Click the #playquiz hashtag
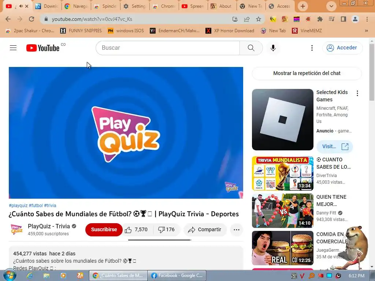The image size is (375, 281). click(x=18, y=206)
